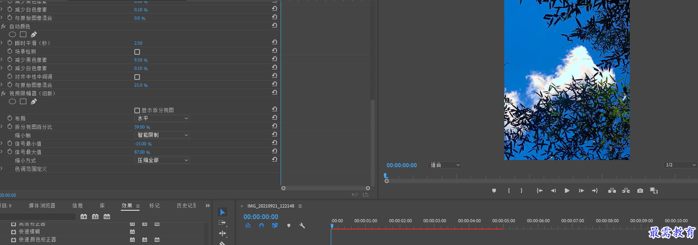Switch to 信息 tab
Viewport: 698px width, 245px height.
[x=77, y=206]
